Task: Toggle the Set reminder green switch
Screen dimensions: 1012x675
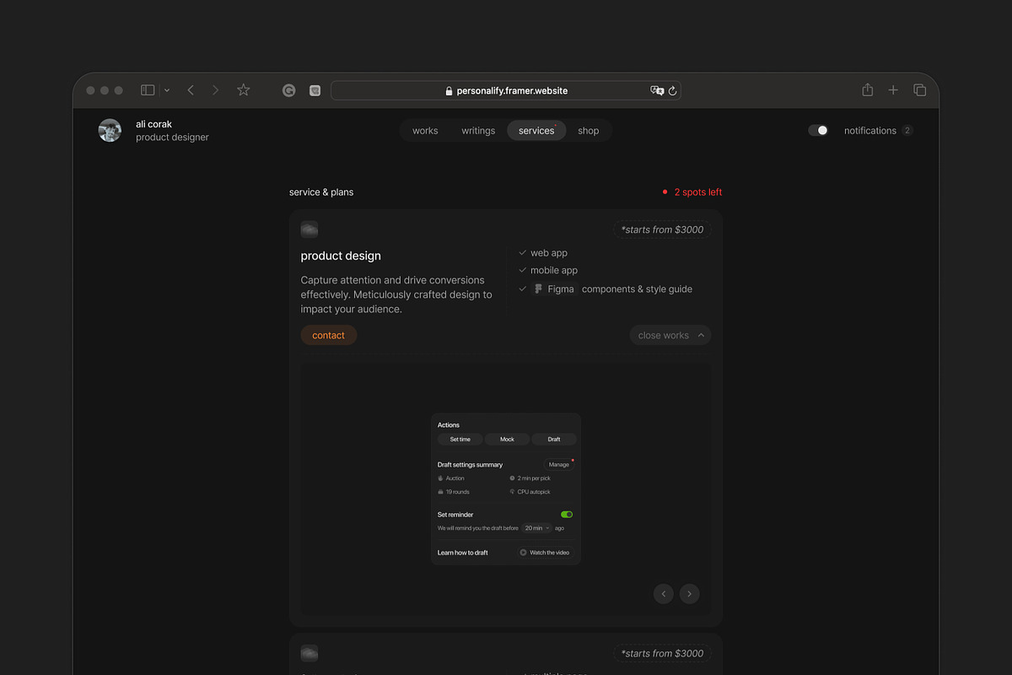Action: coord(567,514)
